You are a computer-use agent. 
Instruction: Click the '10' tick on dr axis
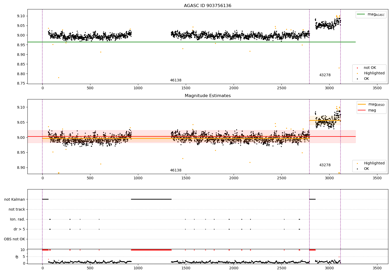23,250
